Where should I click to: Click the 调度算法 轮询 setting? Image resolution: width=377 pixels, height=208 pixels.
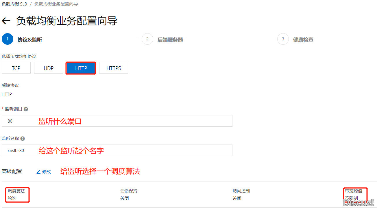click(x=16, y=194)
